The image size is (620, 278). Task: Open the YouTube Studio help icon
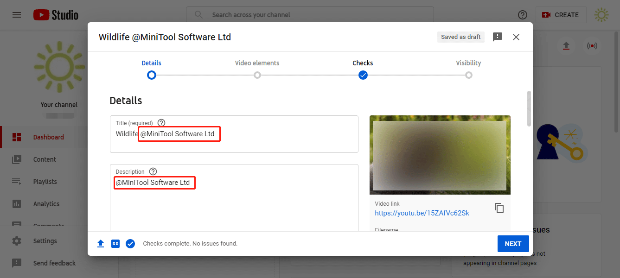(x=522, y=15)
